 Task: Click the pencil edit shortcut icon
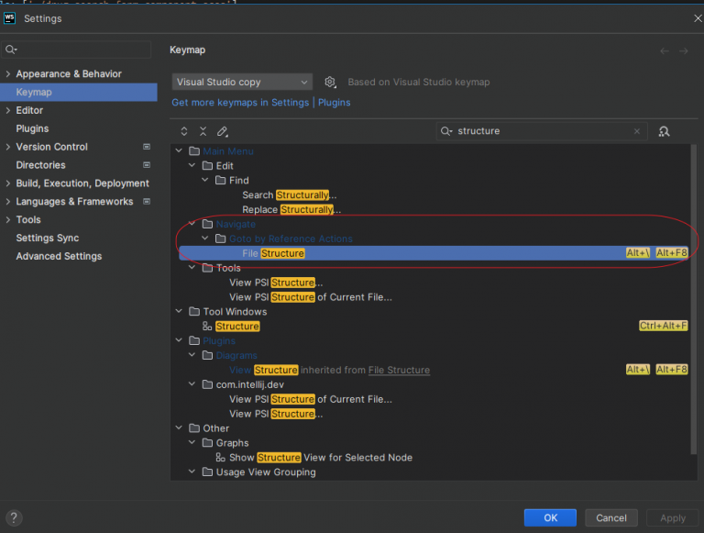tap(222, 131)
